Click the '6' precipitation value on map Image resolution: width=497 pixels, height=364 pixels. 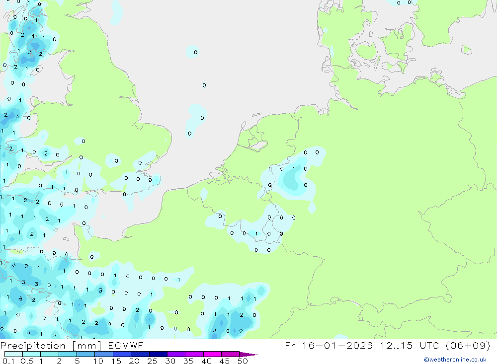coord(20,298)
